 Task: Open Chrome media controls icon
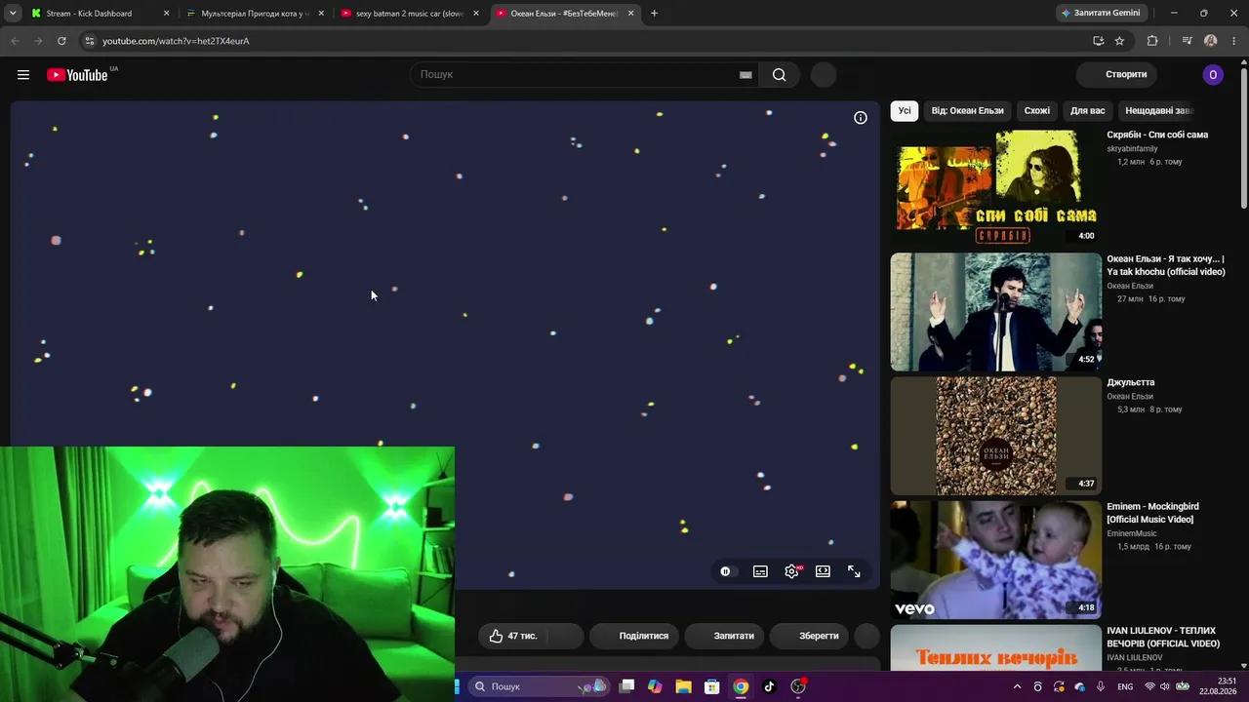click(x=1188, y=41)
